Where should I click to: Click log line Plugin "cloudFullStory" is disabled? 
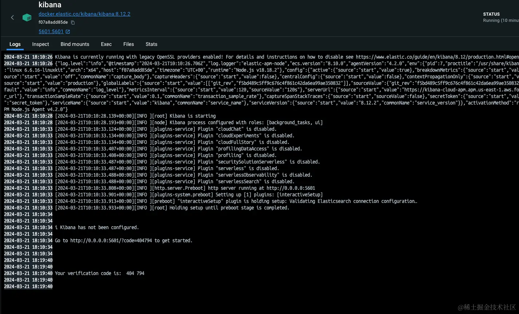(147, 142)
